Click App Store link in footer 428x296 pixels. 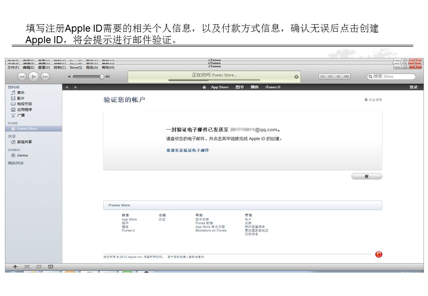pyautogui.click(x=129, y=220)
